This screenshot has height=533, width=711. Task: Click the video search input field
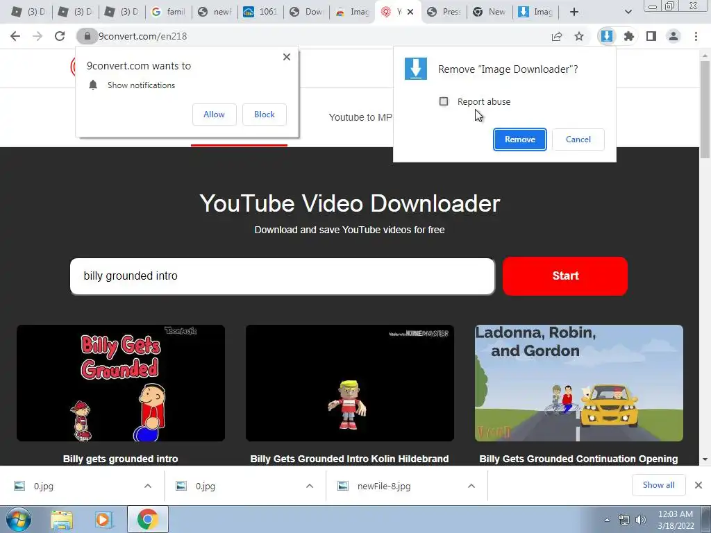pos(282,276)
